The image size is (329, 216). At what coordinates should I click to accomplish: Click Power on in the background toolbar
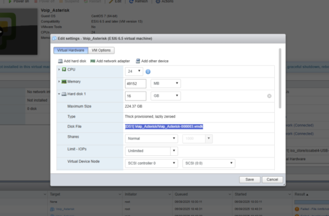click(19, 1)
